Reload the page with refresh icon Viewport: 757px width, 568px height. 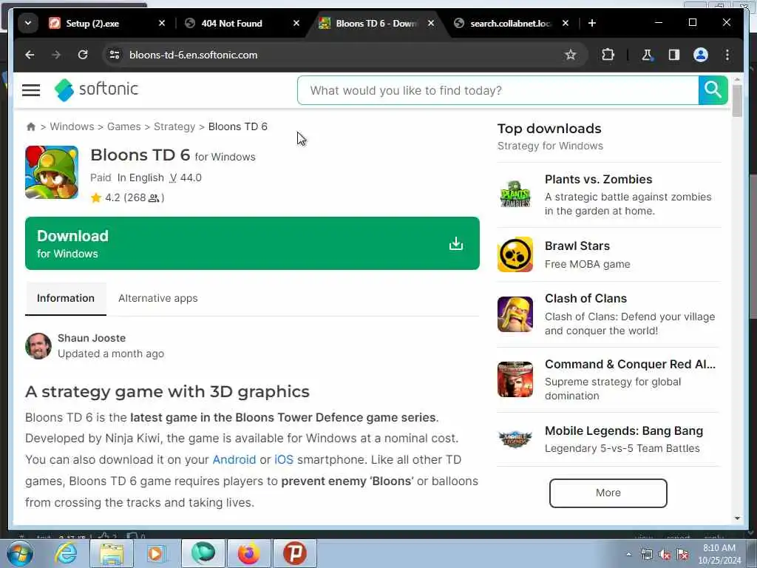pos(83,55)
